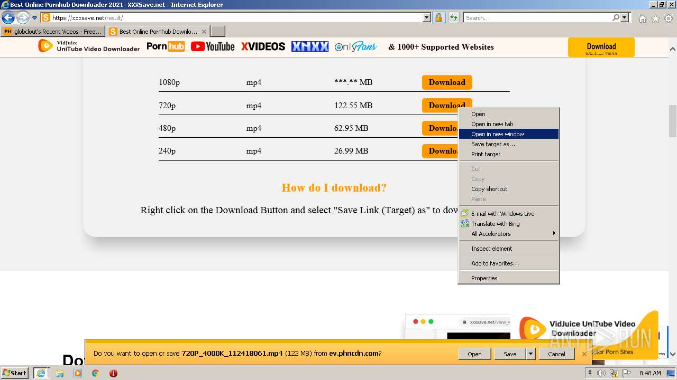677x380 pixels.
Task: Go forward with the browser Forward arrow
Action: (x=23, y=17)
